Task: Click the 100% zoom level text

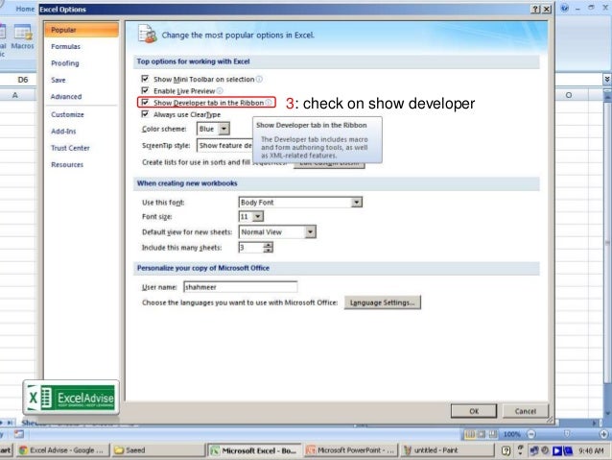Action: coord(511,434)
